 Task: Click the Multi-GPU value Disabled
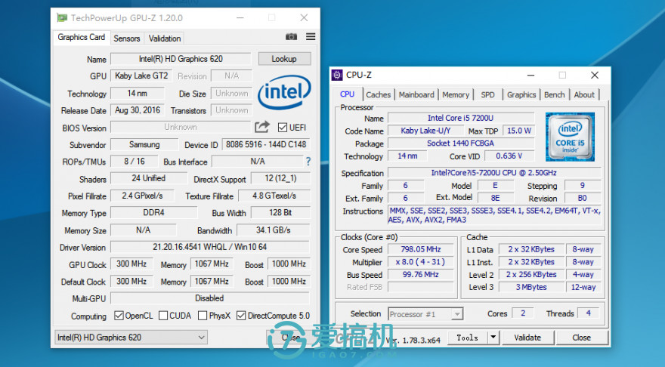[209, 298]
